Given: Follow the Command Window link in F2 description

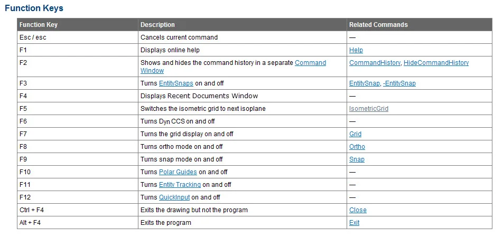Looking at the screenshot, I should 310,63.
